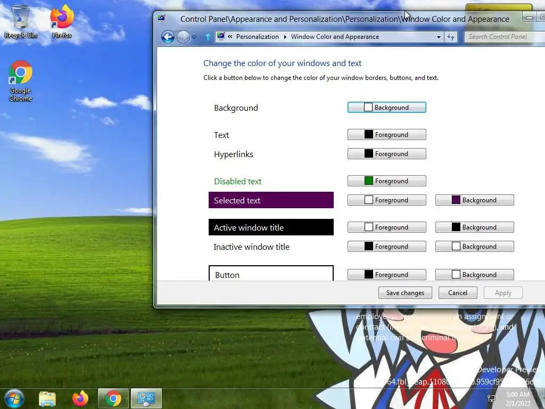Open the Google Chrome desktop shortcut
This screenshot has width=545, height=409.
click(x=21, y=81)
